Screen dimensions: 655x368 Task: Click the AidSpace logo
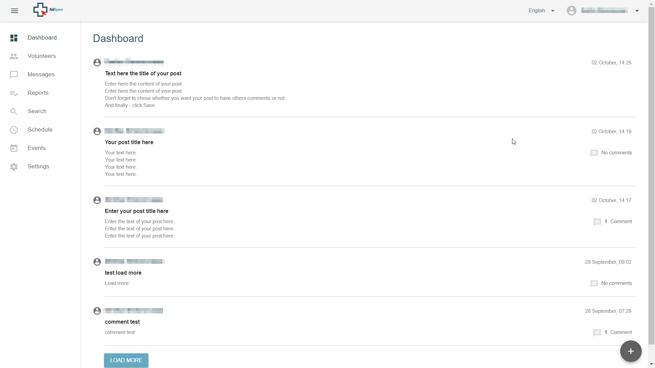coord(48,10)
